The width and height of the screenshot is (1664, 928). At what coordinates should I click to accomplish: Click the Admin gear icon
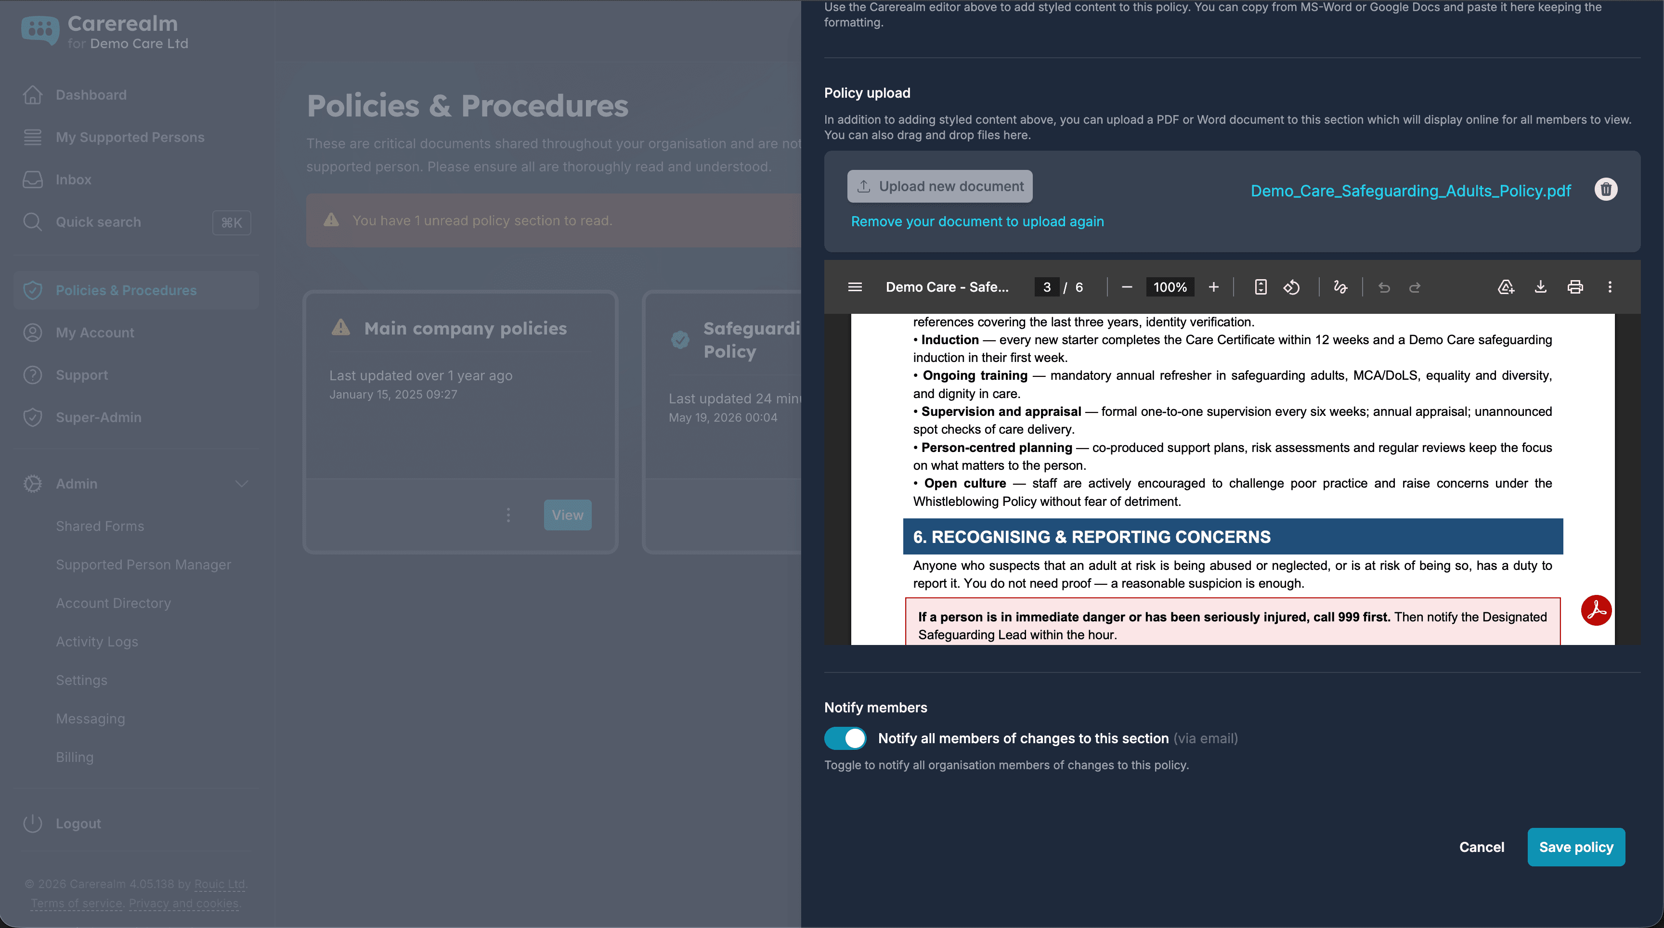pos(32,483)
